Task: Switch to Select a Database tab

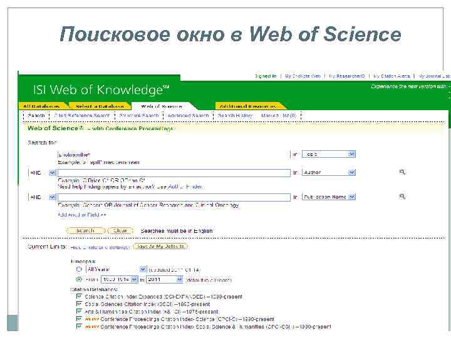Action: [x=100, y=106]
